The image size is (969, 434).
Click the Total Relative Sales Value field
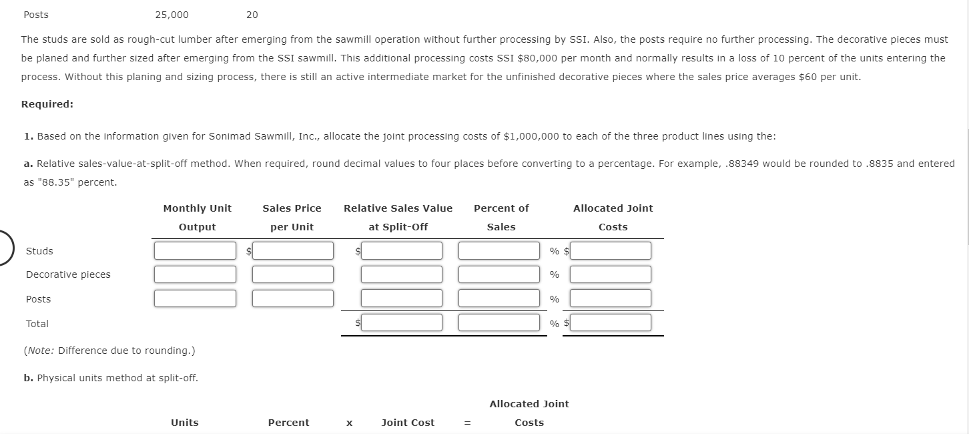pyautogui.click(x=401, y=322)
